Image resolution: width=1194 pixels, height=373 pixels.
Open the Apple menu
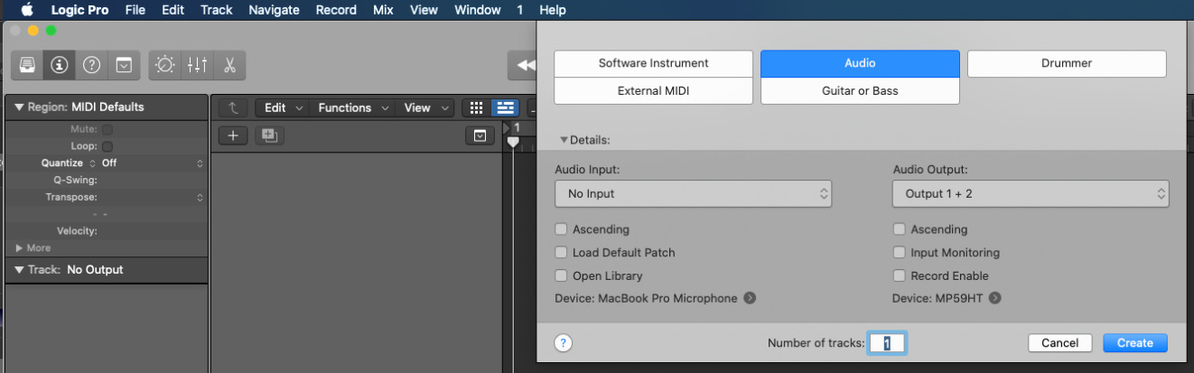click(x=26, y=10)
